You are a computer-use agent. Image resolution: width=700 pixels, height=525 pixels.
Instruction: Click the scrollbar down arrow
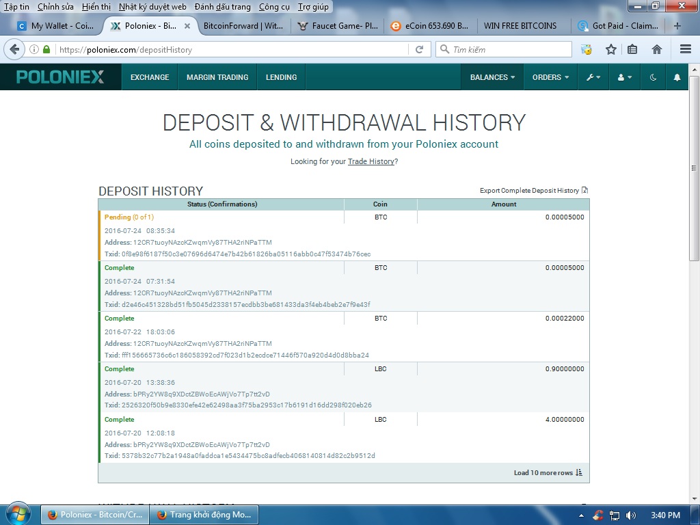click(695, 500)
